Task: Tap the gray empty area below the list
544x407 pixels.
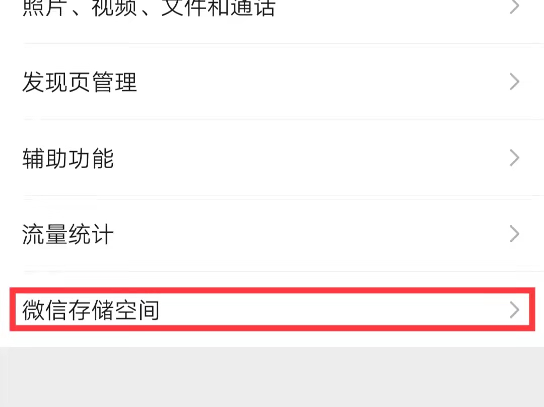Action: click(272, 377)
